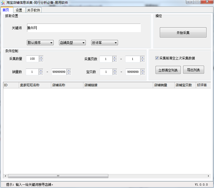Sort by 店铺销量 column header

pos(164,85)
